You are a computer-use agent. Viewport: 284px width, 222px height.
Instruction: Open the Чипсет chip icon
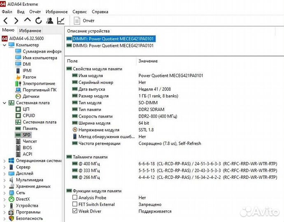coord(18,141)
